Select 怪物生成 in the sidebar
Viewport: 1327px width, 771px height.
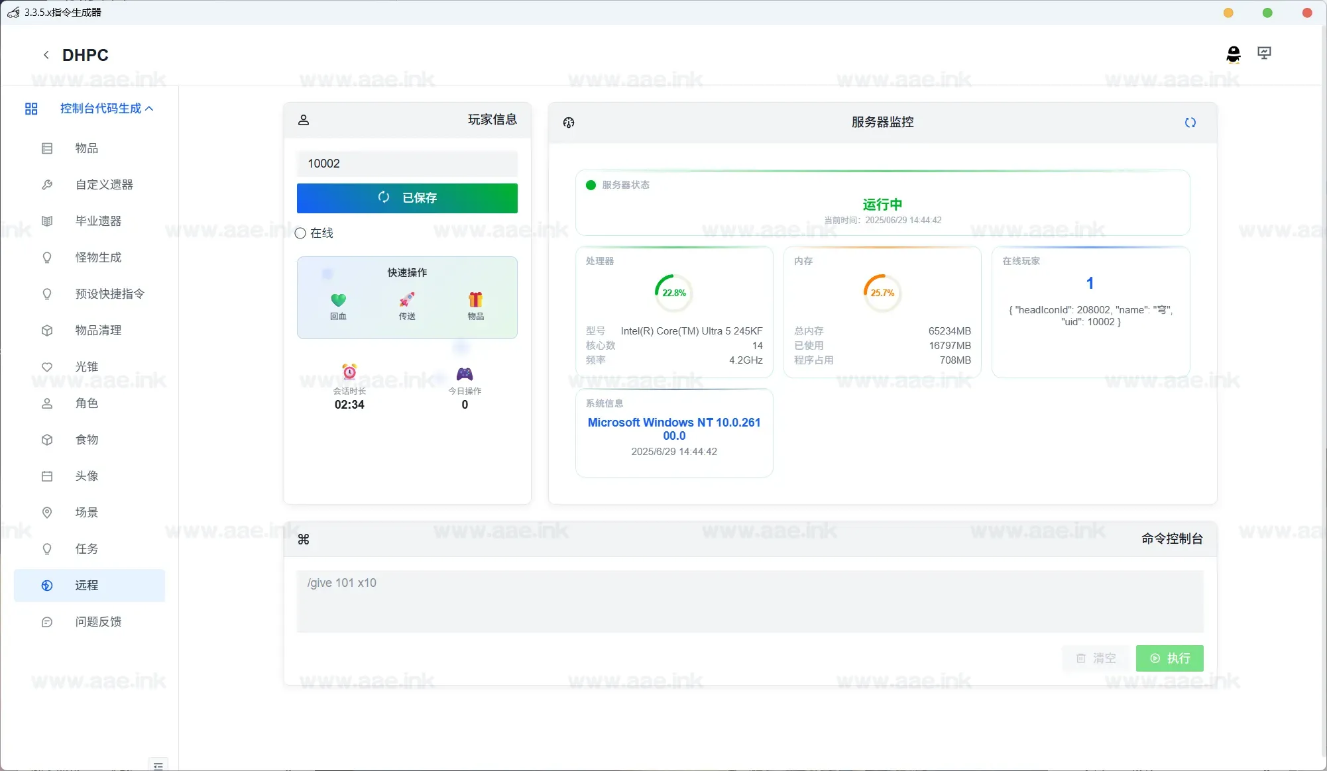point(98,258)
